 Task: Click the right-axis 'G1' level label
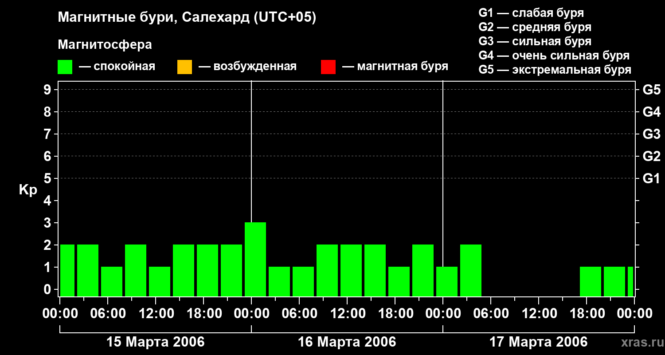(x=652, y=178)
